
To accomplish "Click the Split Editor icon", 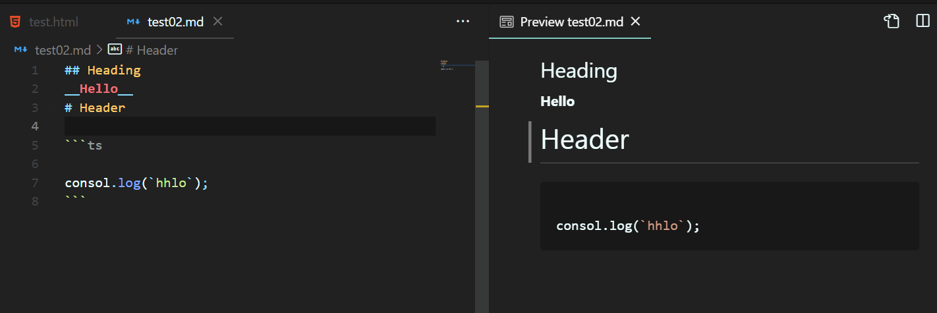I will coord(923,22).
